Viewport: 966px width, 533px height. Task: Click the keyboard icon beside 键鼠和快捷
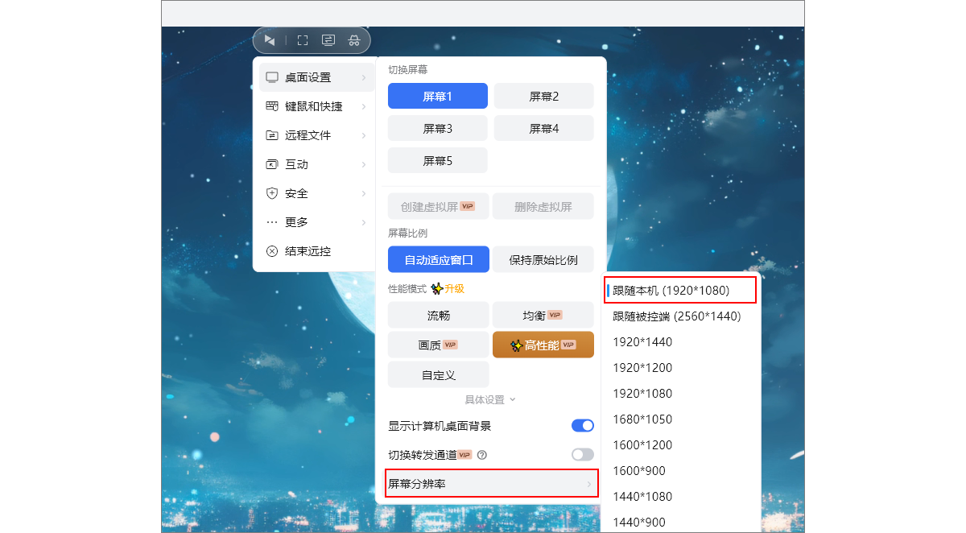[272, 105]
